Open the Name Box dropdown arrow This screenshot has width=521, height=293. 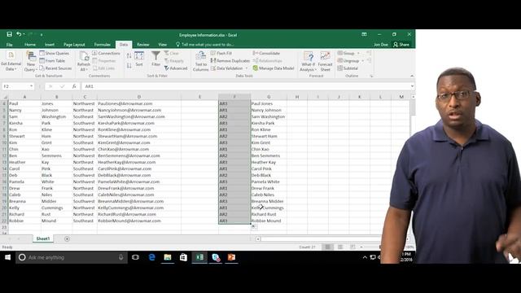31,86
